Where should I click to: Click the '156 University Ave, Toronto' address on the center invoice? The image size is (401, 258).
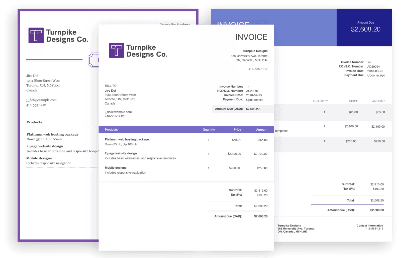[249, 56]
